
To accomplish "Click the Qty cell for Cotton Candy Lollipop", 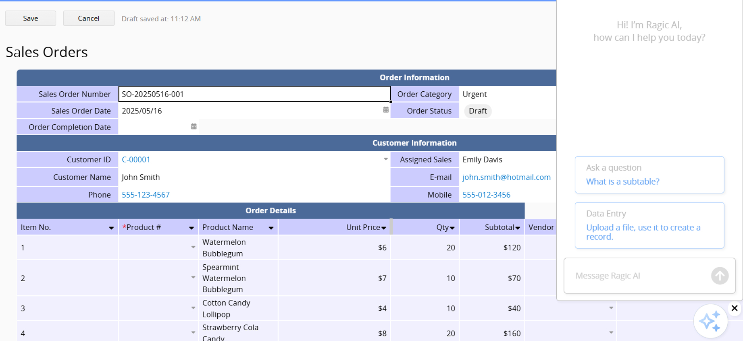I will point(425,308).
